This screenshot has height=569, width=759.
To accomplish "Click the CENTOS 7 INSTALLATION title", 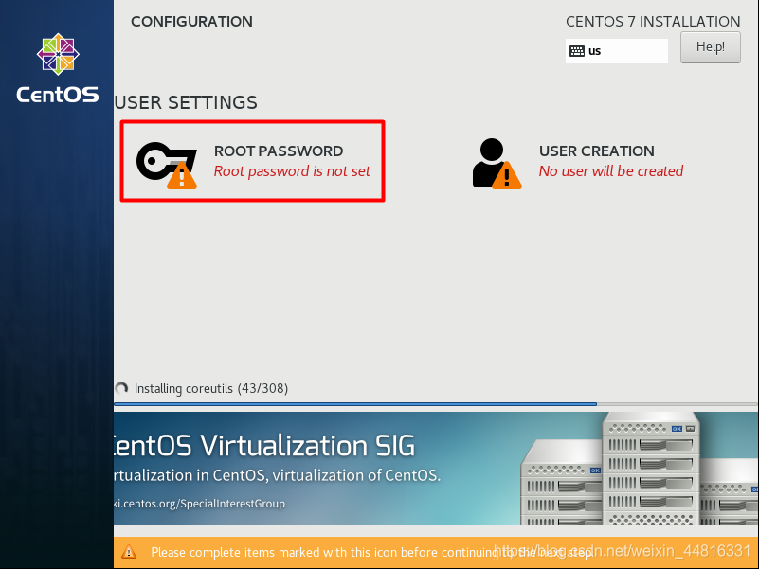I will point(653,21).
